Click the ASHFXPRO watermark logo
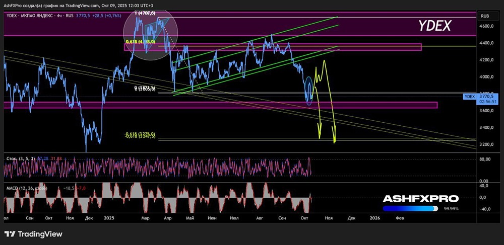 [x=420, y=199]
